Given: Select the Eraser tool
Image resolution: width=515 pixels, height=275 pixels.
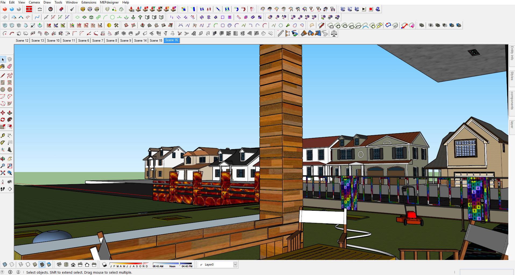Looking at the screenshot, I should [x=10, y=66].
